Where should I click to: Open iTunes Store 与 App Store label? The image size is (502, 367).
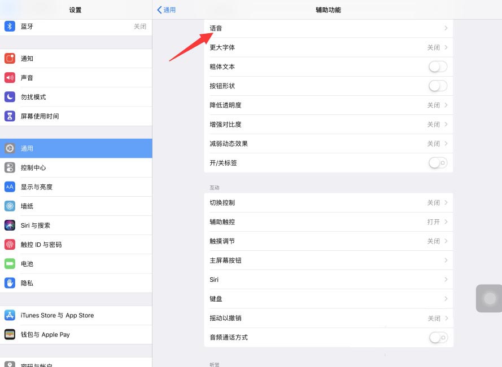tap(57, 315)
